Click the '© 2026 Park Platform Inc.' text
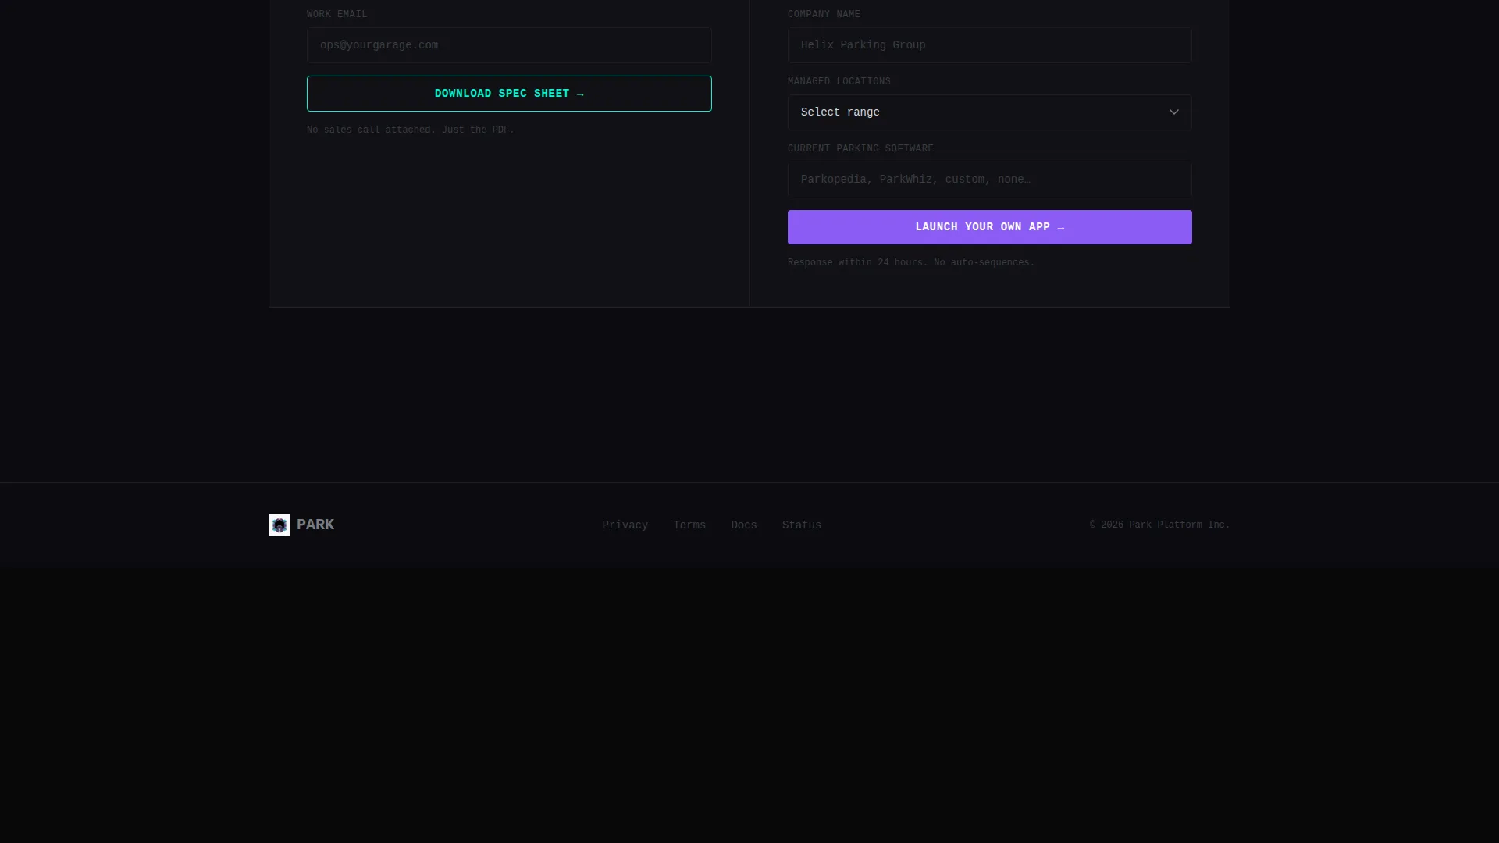The height and width of the screenshot is (843, 1499). (x=1159, y=525)
